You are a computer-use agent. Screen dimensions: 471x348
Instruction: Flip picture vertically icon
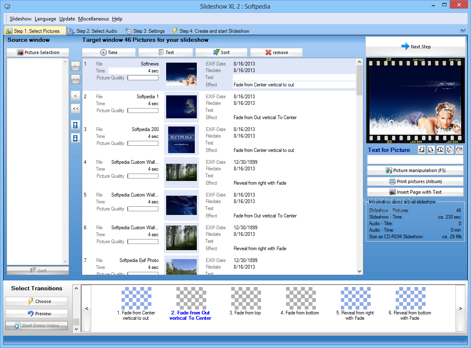click(x=459, y=150)
